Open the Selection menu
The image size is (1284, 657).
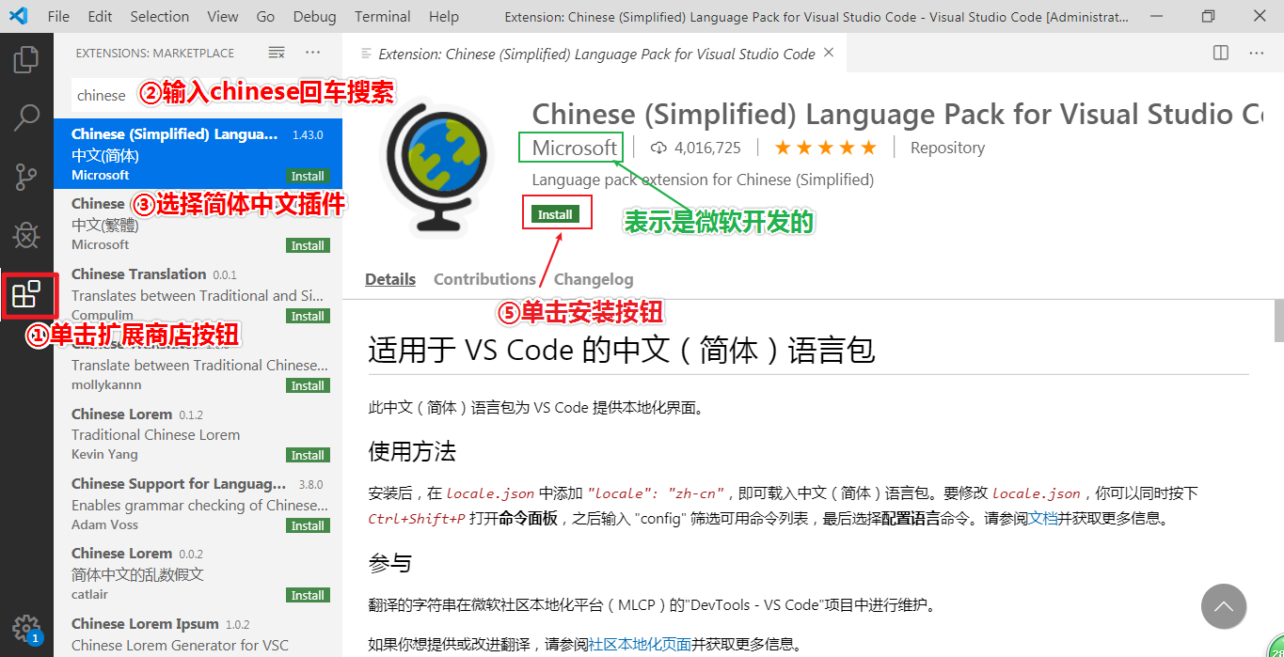click(160, 16)
